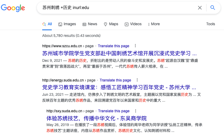Expand the More search options menu
Image resolution: width=224 pixels, height=138 pixels.
(154, 24)
